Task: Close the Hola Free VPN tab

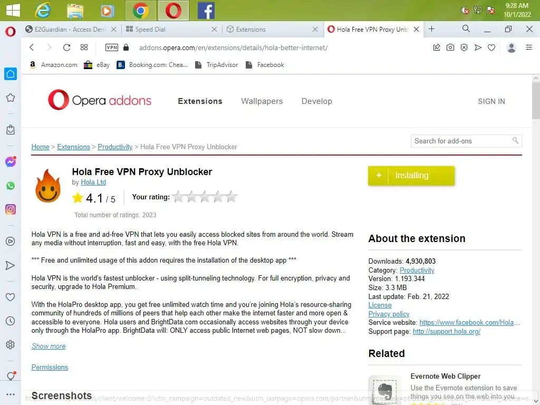Action: 416,30
